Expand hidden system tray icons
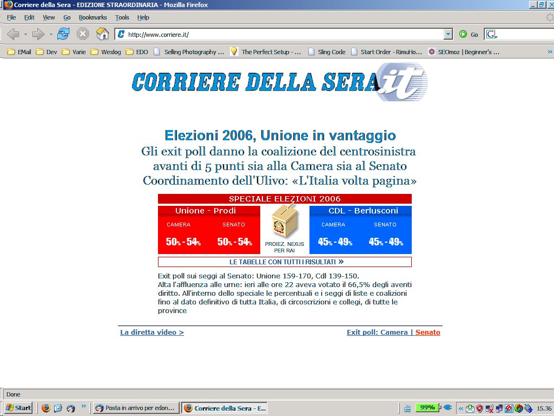The width and height of the screenshot is (554, 416). [x=461, y=408]
